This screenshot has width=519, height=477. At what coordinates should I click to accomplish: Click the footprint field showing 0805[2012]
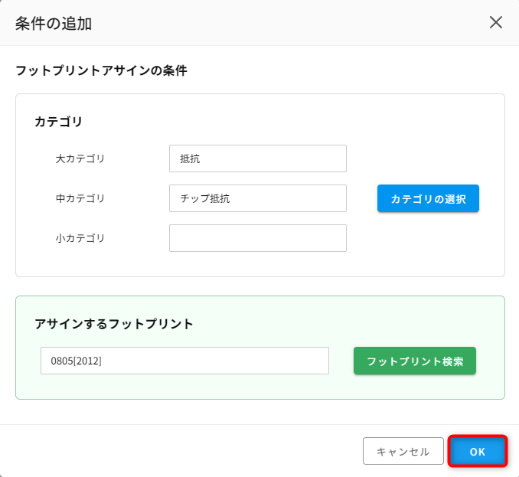coord(184,361)
